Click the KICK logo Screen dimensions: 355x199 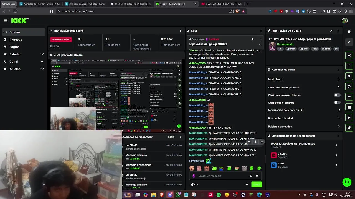tap(20, 21)
